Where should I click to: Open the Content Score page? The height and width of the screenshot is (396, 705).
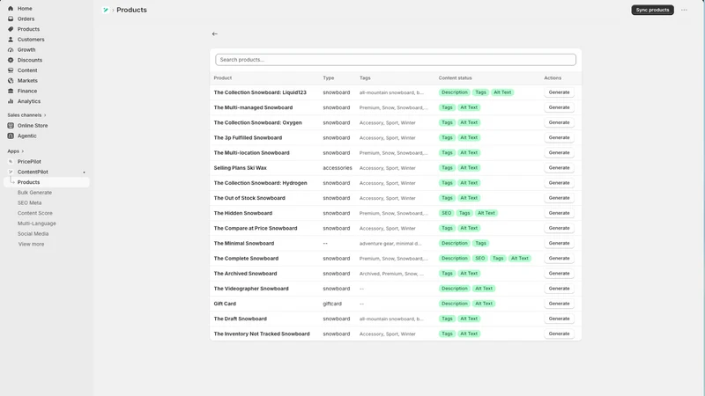pyautogui.click(x=35, y=213)
